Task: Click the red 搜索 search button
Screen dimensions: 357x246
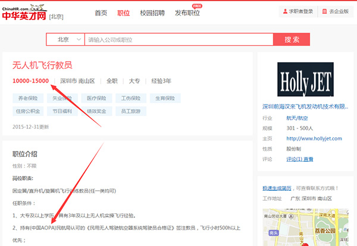Action: 292,40
